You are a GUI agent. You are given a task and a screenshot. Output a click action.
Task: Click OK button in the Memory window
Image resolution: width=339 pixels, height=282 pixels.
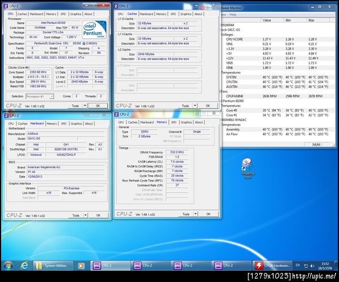pyautogui.click(x=208, y=214)
